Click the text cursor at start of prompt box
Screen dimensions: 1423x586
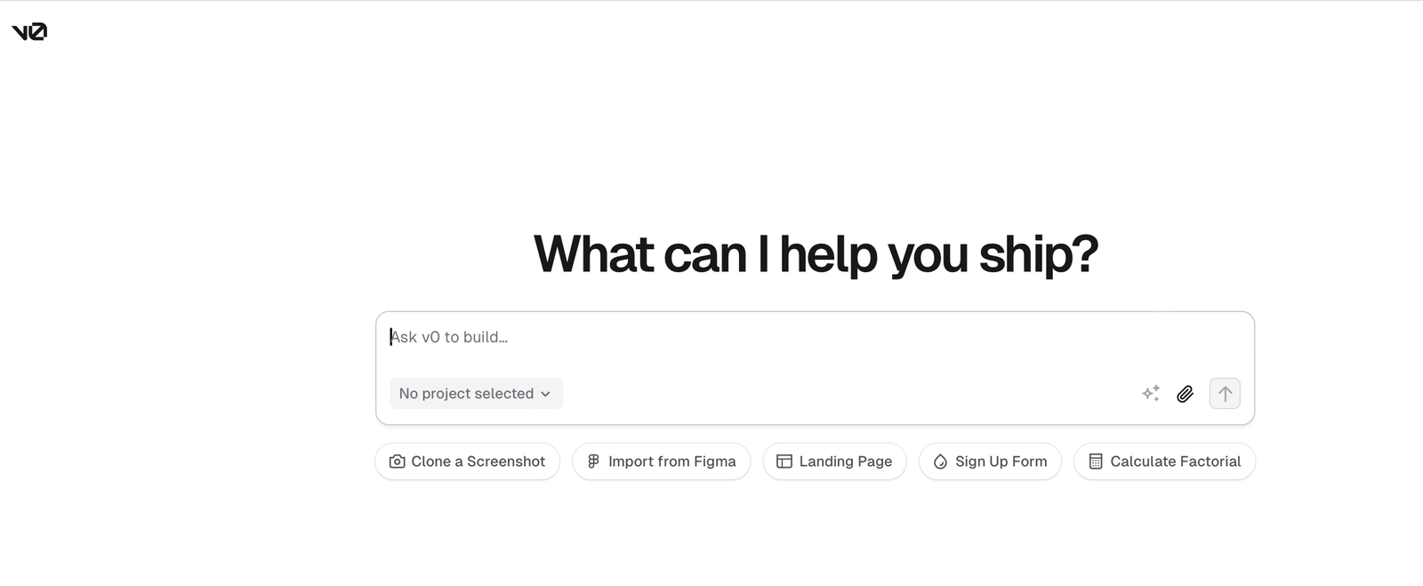click(390, 337)
